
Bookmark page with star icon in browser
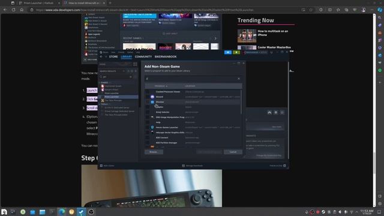pos(311,10)
